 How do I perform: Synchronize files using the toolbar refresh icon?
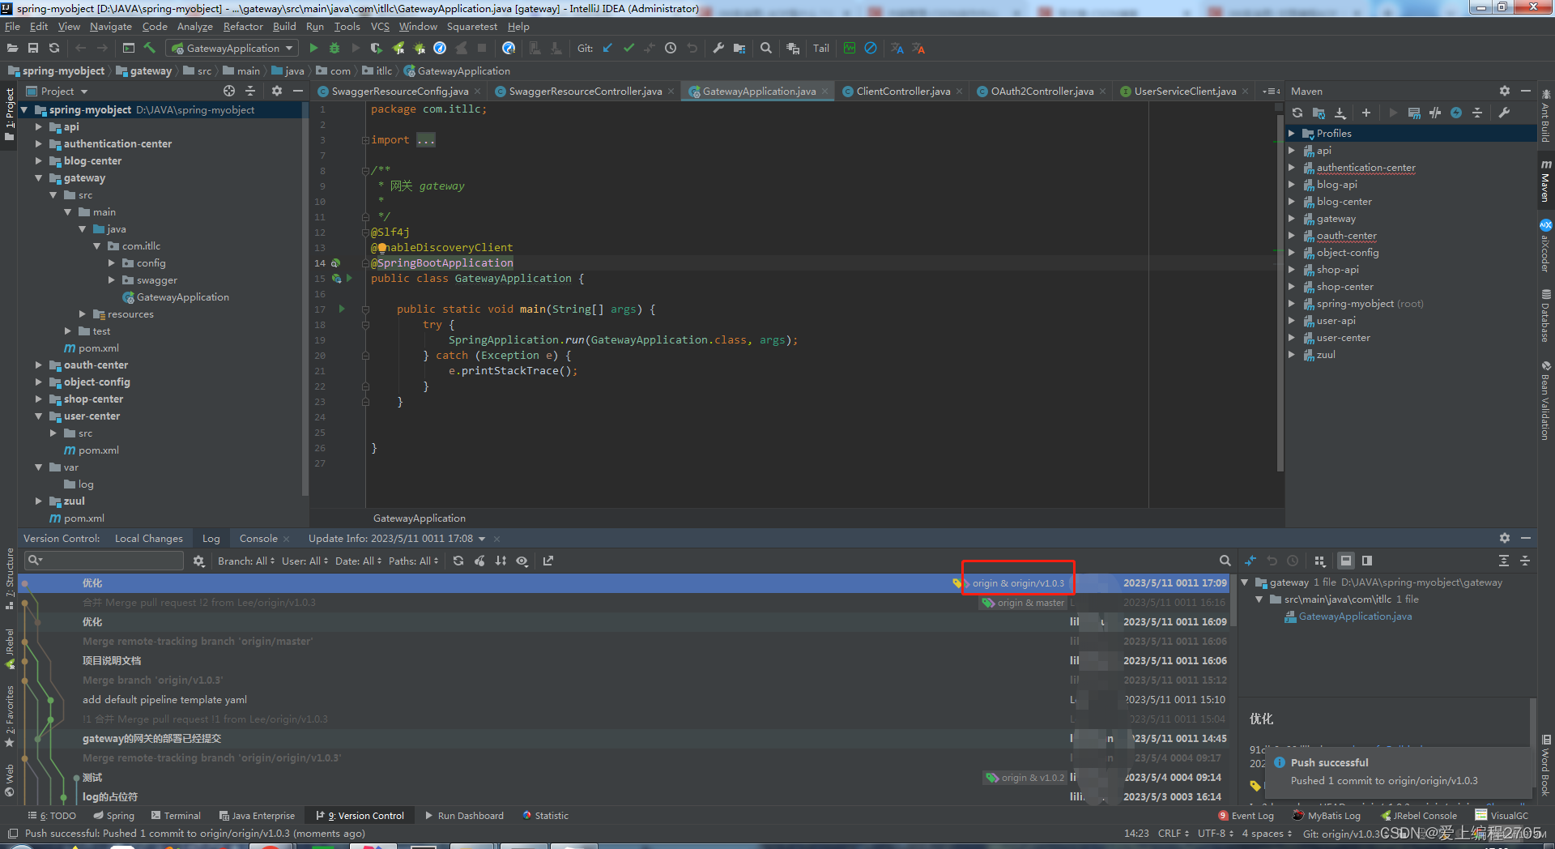tap(54, 49)
